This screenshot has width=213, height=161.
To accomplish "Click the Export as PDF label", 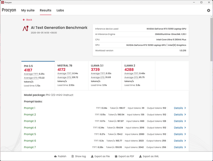I will [126, 156].
